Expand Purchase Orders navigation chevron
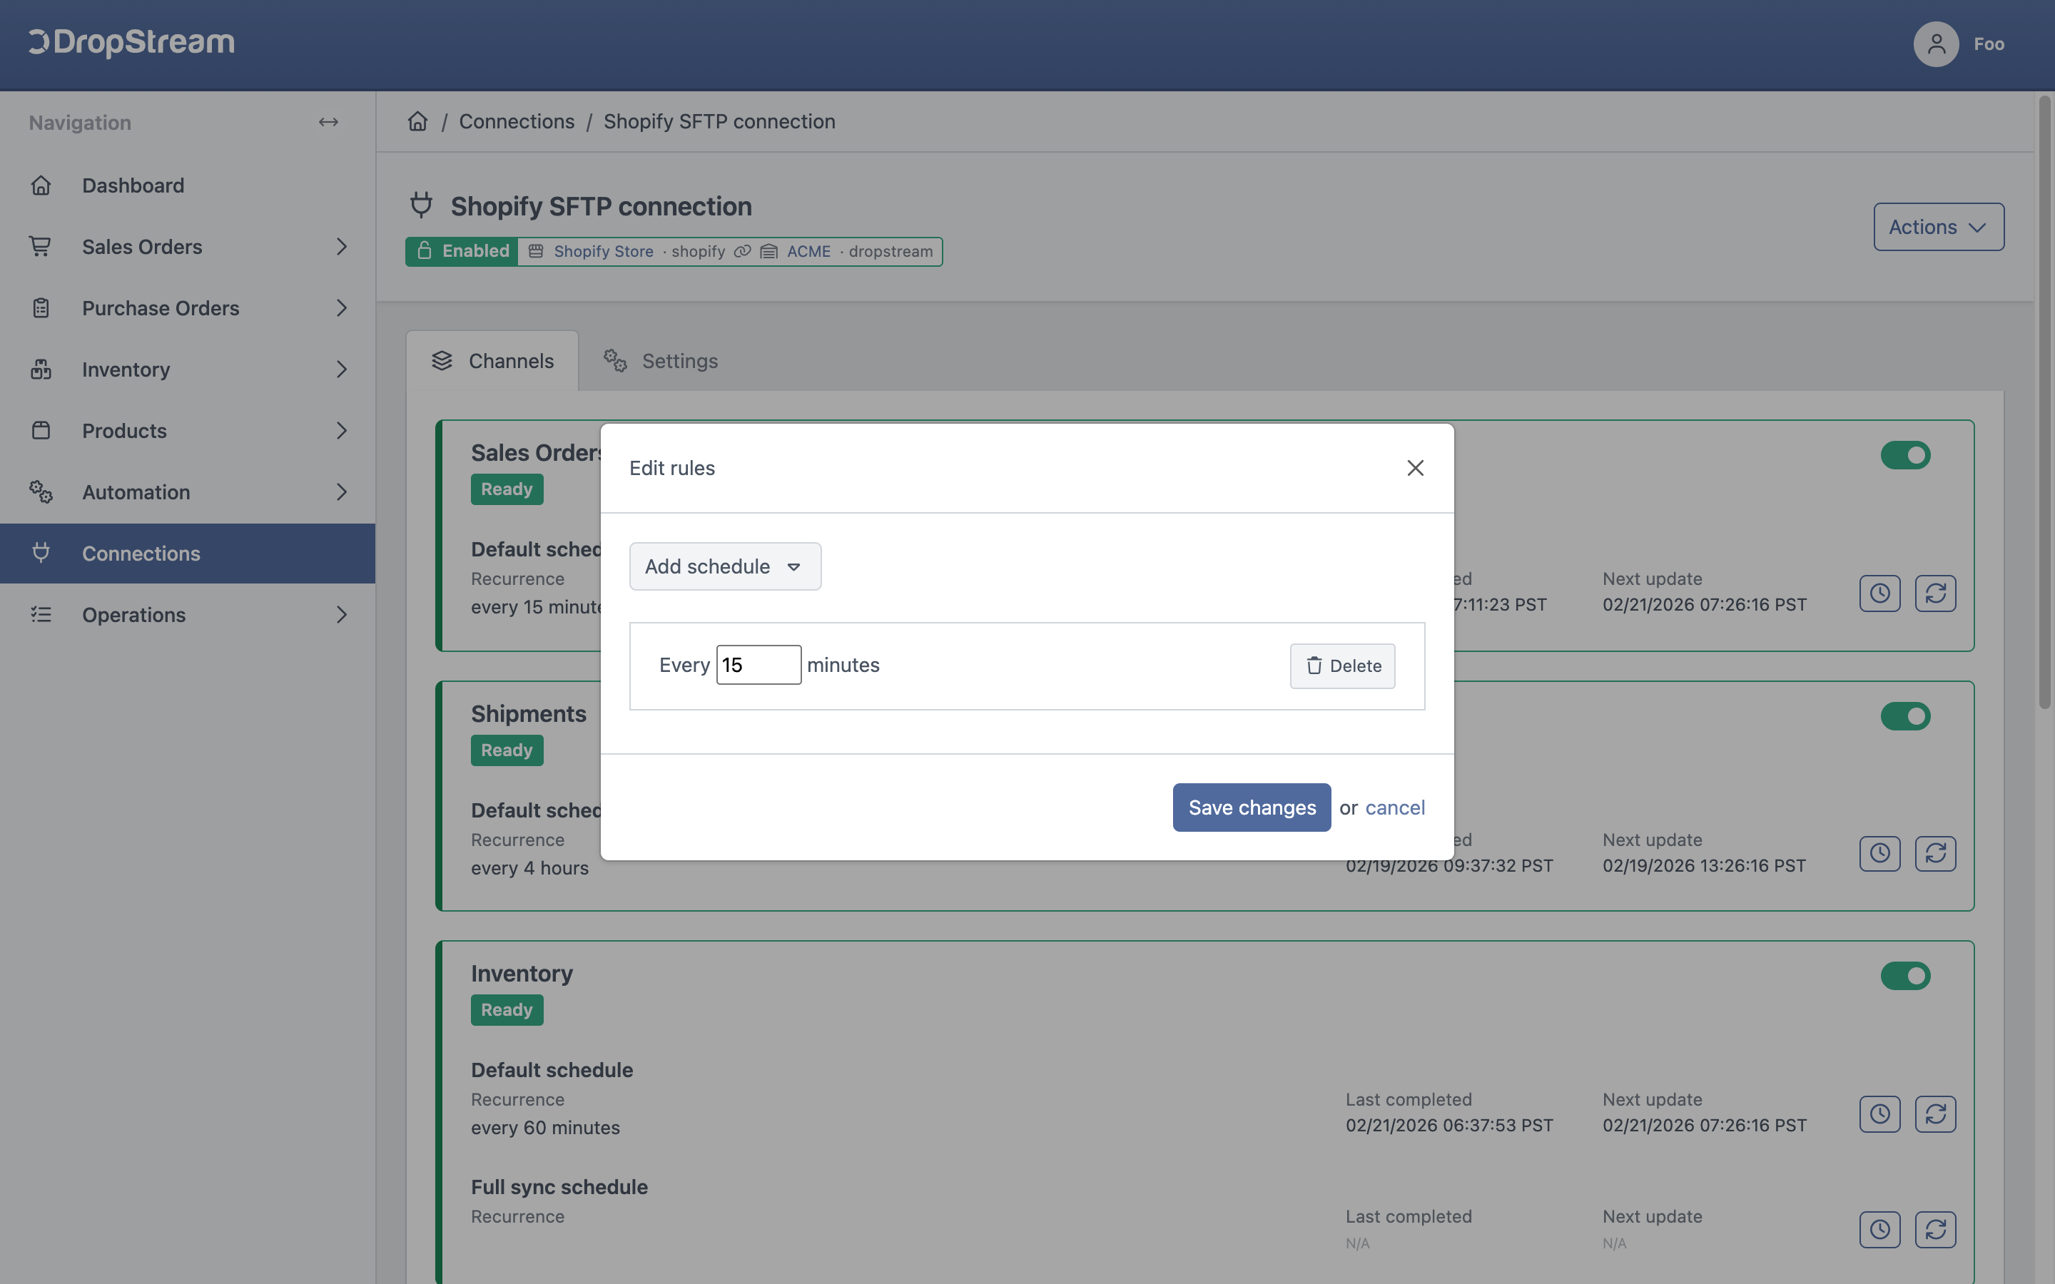 pos(341,307)
